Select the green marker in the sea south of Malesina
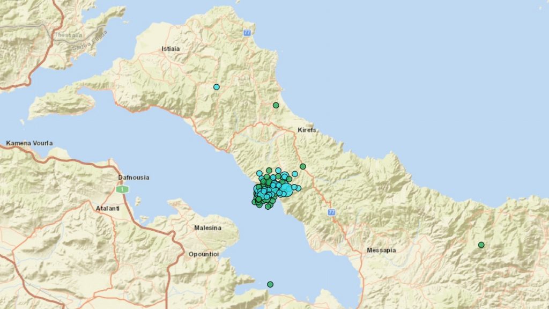 click(270, 284)
